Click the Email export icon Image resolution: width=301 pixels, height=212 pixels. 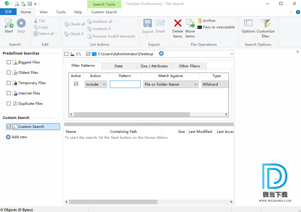pyautogui.click(x=160, y=23)
